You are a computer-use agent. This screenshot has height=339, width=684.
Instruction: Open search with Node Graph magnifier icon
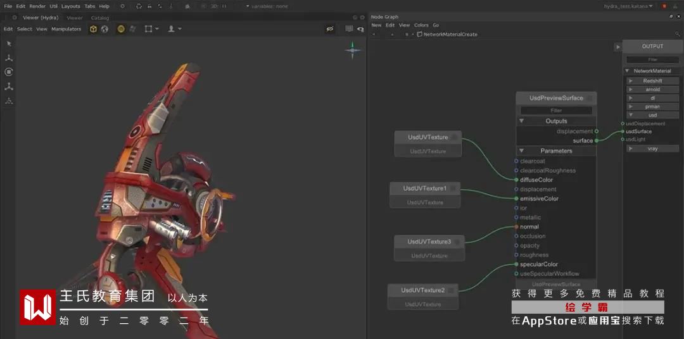tap(678, 34)
